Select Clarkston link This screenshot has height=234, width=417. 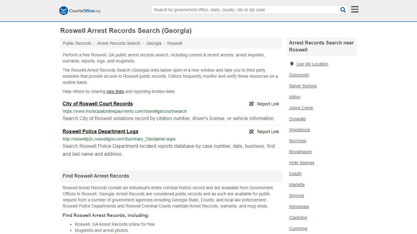(298, 218)
